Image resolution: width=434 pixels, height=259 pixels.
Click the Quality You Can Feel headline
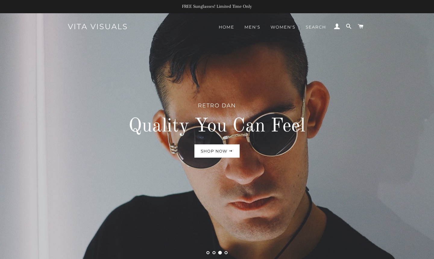tap(217, 126)
